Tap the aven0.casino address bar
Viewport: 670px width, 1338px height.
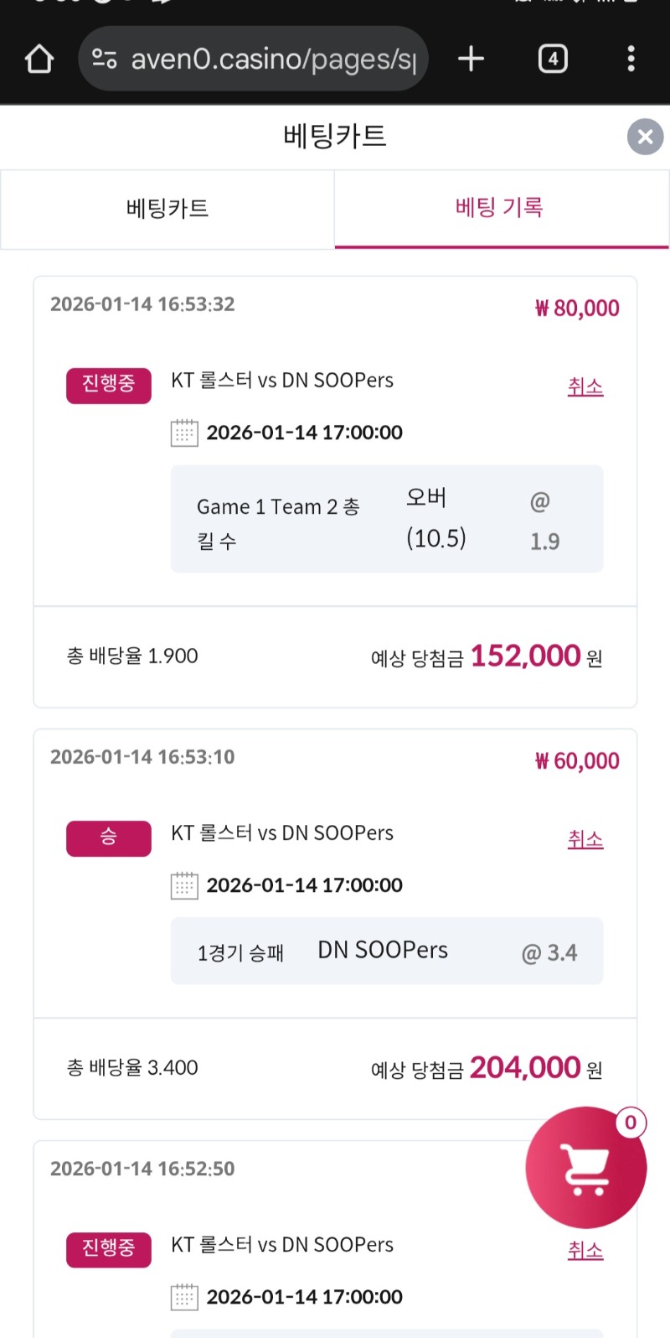[x=272, y=59]
